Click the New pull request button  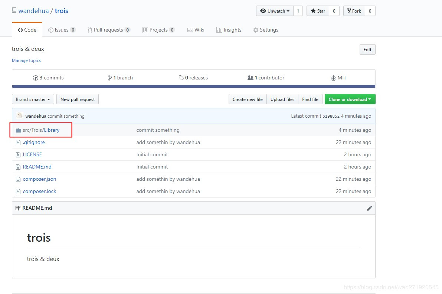pyautogui.click(x=78, y=99)
